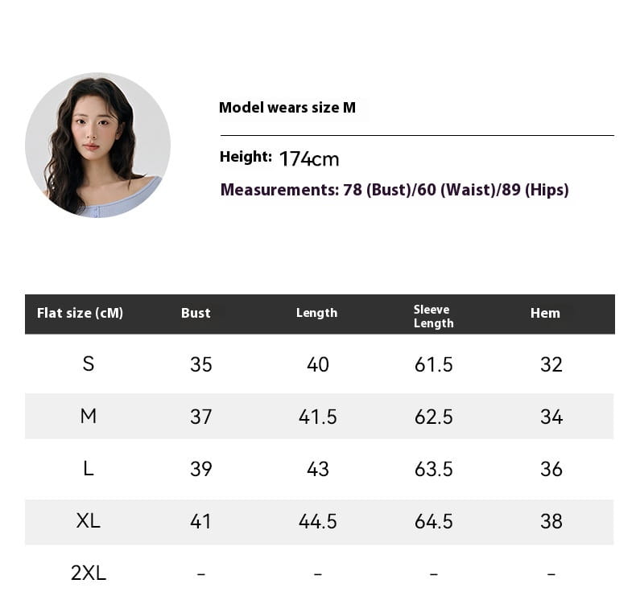636x604 pixels.
Task: Click the bust, waist and hips measurements line
Action: pyautogui.click(x=394, y=190)
